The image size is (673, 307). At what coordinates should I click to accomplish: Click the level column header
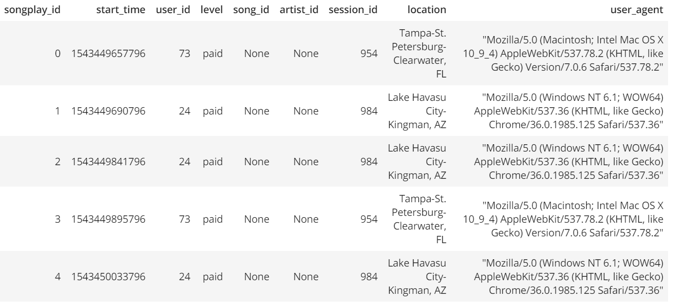pos(213,9)
